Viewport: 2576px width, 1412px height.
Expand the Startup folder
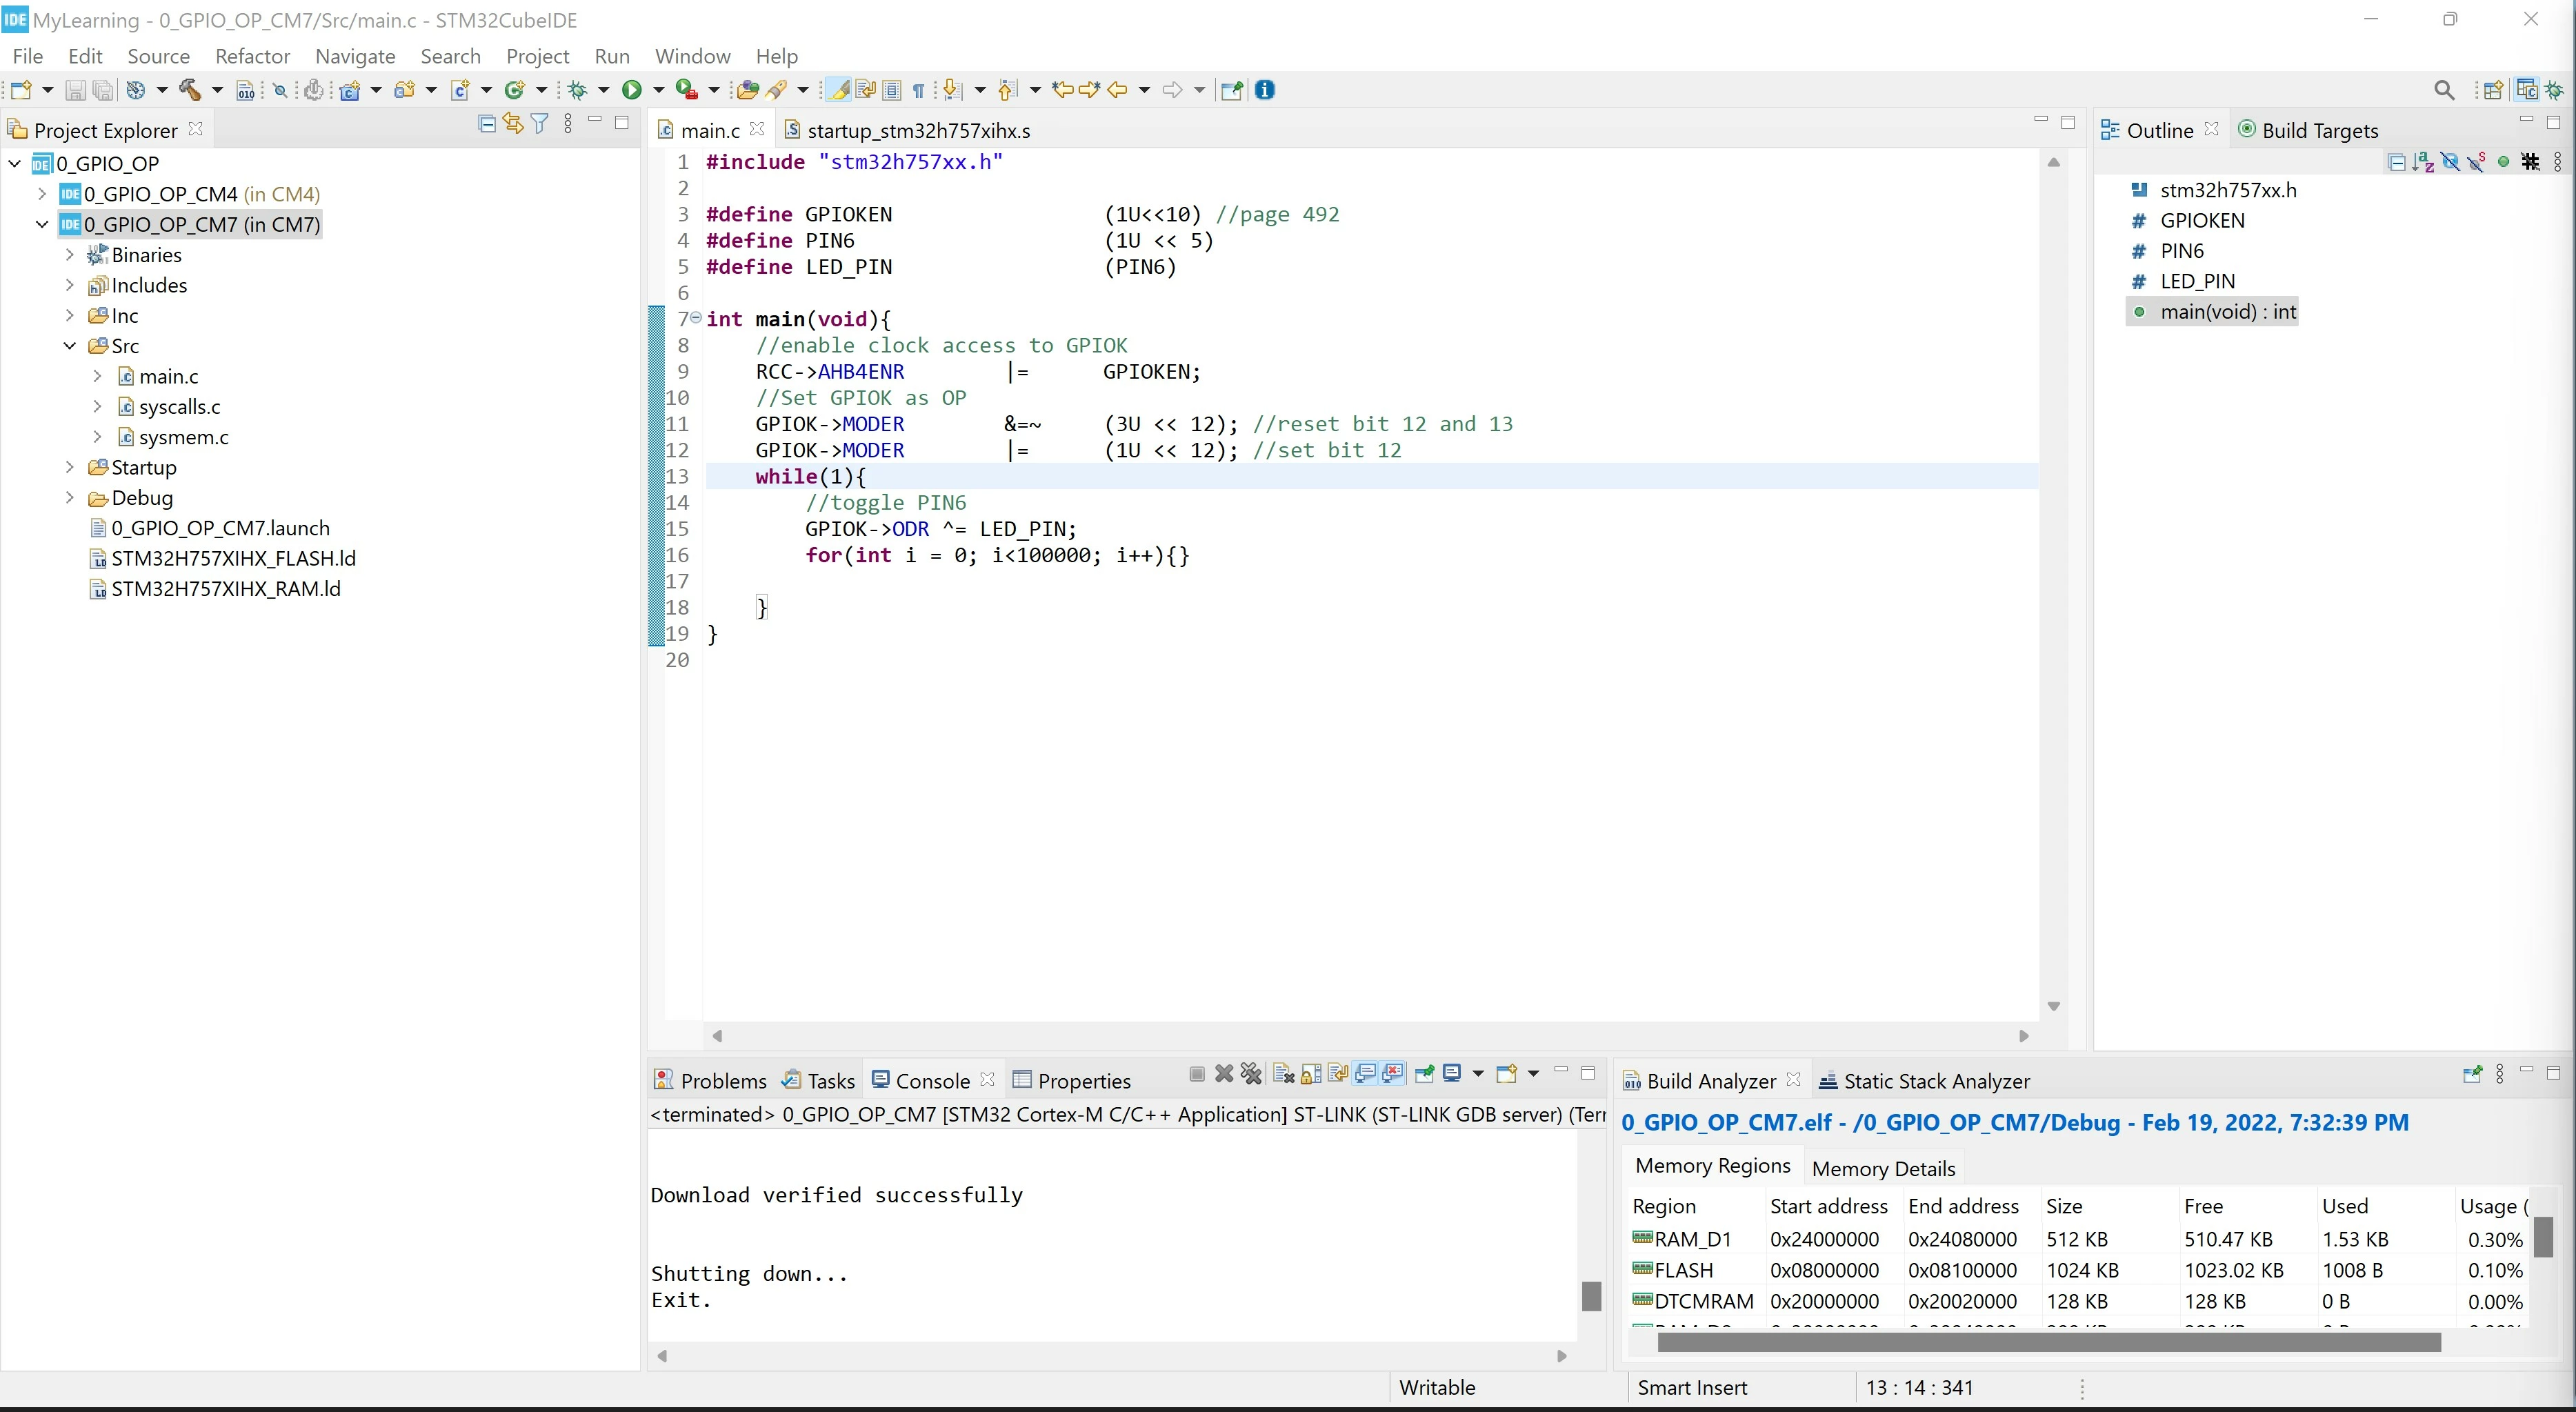coord(70,467)
